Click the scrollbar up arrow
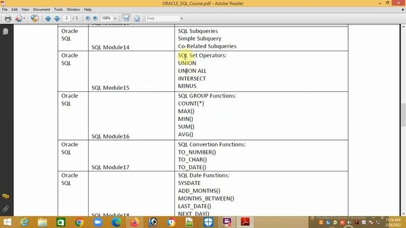 click(403, 27)
